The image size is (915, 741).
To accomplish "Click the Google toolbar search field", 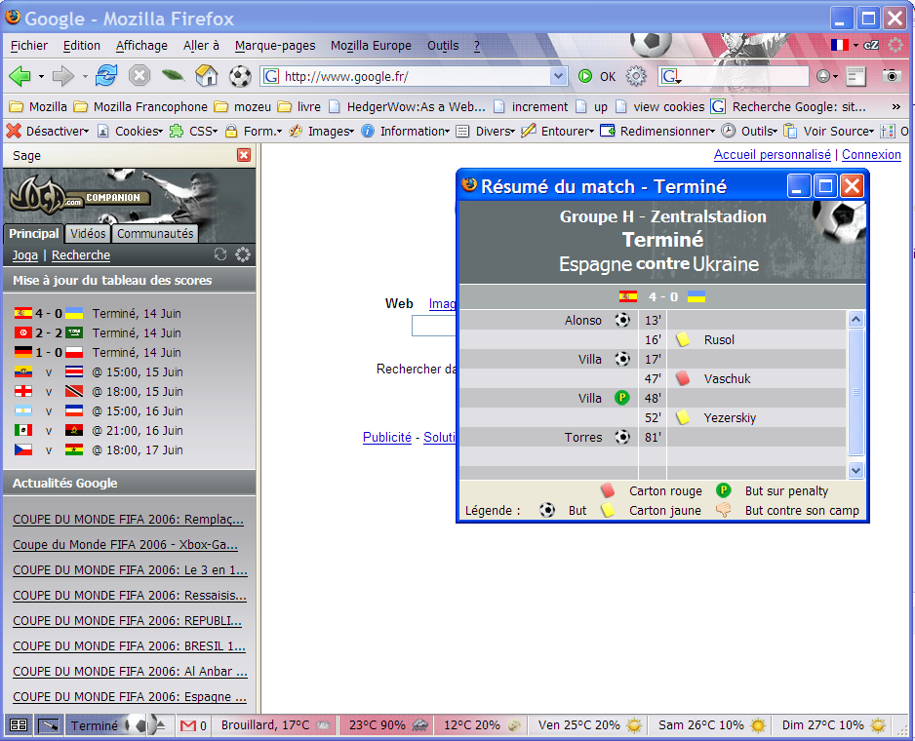I will pyautogui.click(x=745, y=76).
